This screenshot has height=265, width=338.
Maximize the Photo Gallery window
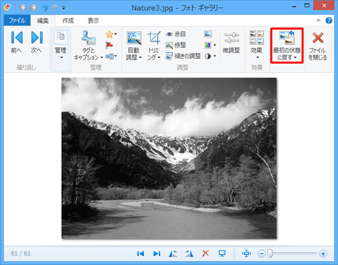point(307,6)
